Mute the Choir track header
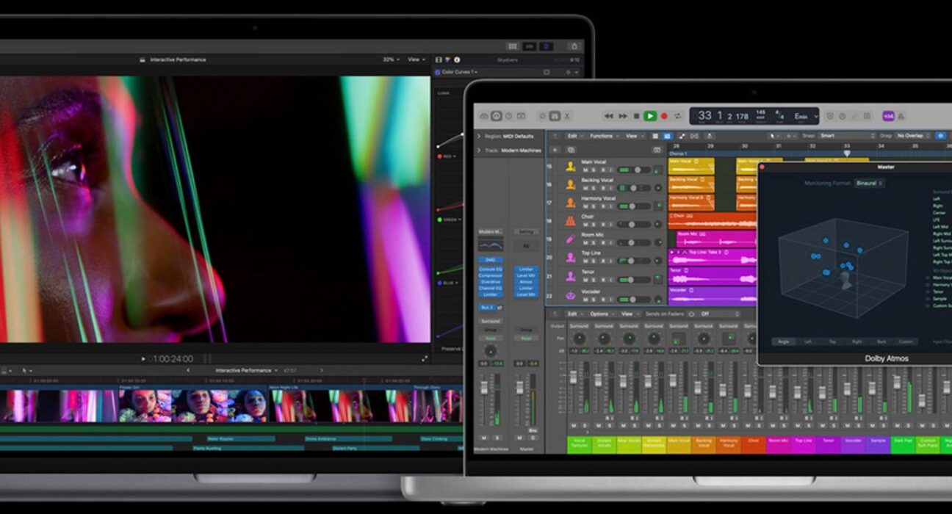The image size is (952, 514). [x=585, y=225]
